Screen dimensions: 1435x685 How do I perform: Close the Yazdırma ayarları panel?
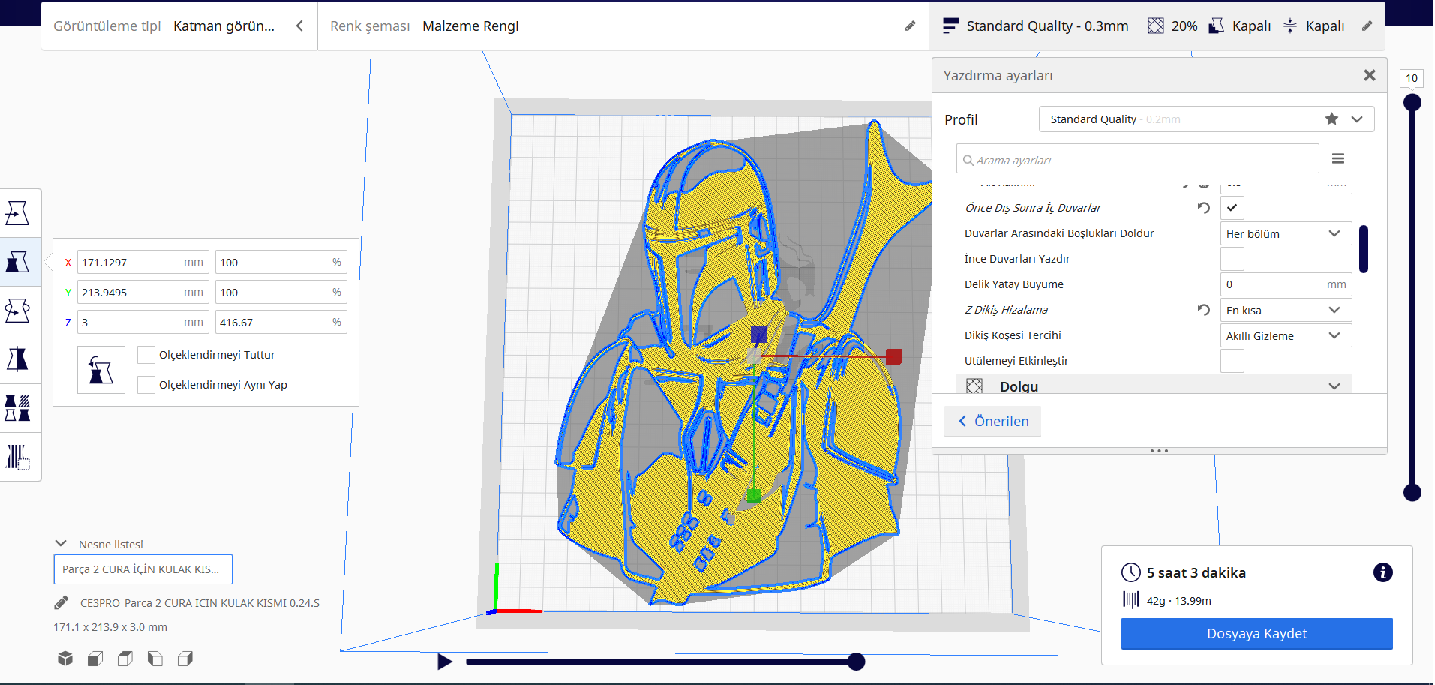(x=1370, y=75)
